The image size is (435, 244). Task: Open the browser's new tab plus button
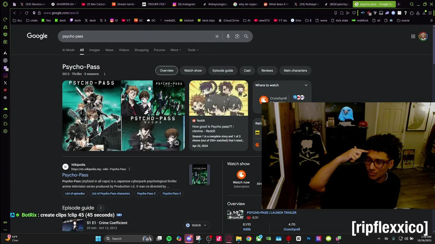click(399, 4)
